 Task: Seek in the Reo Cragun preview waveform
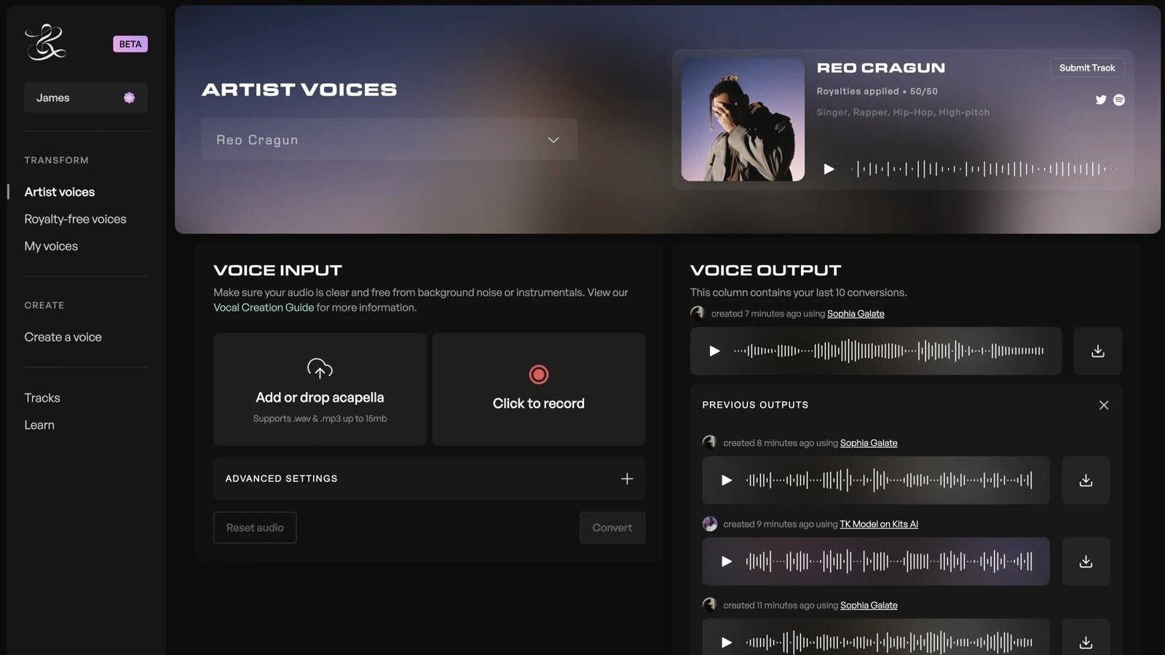(x=983, y=169)
